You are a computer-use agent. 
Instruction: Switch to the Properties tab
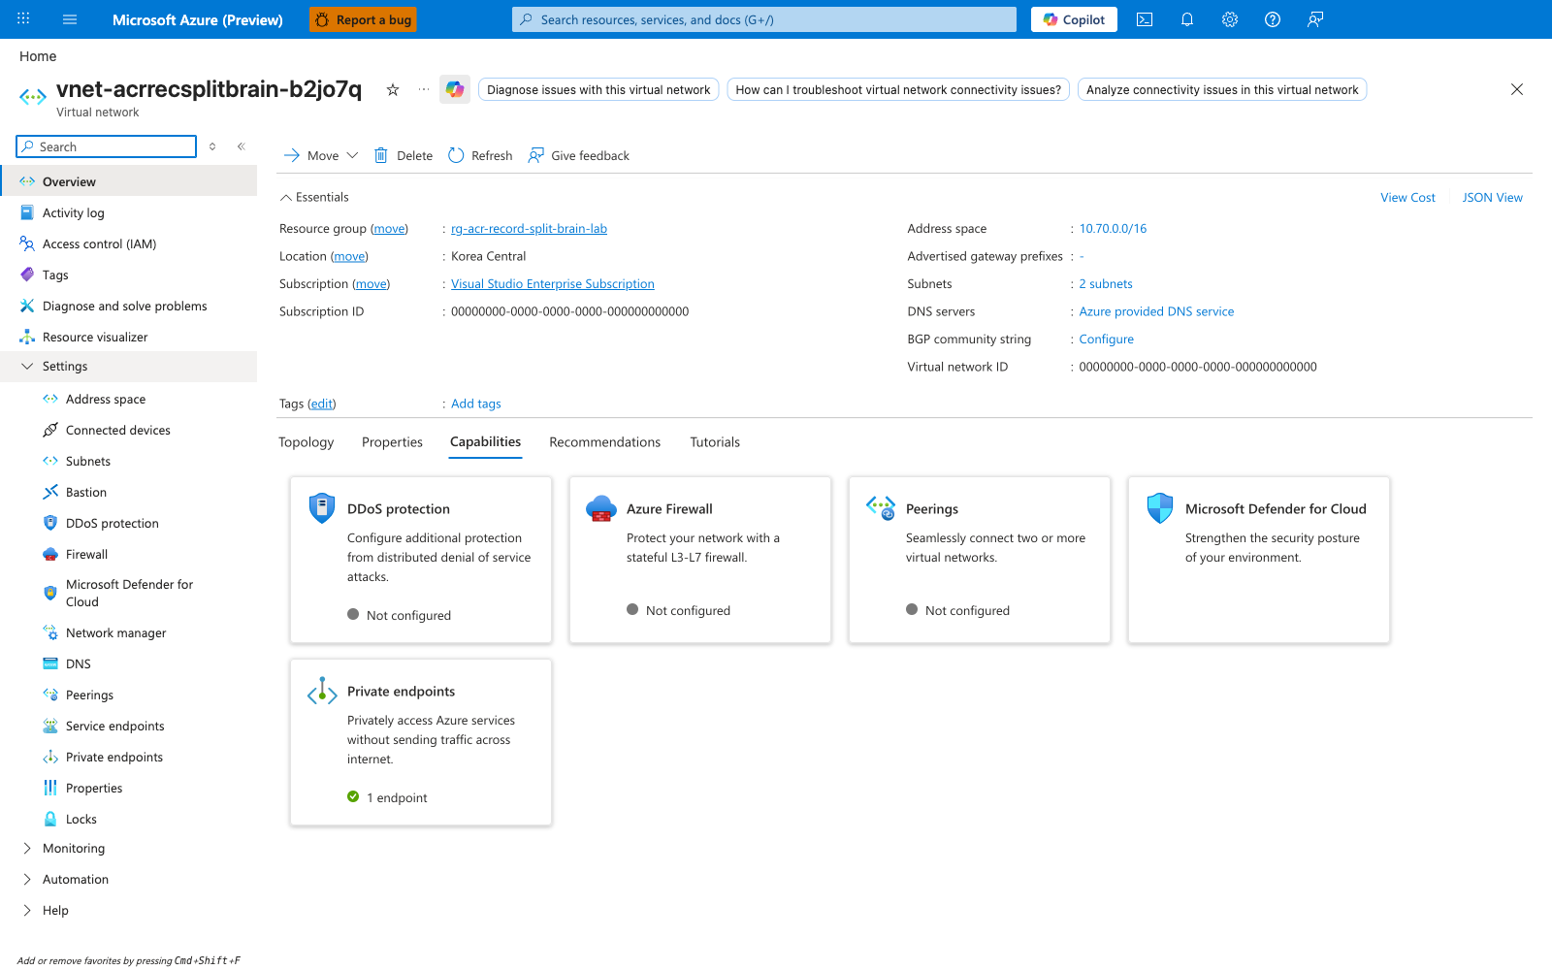(392, 442)
